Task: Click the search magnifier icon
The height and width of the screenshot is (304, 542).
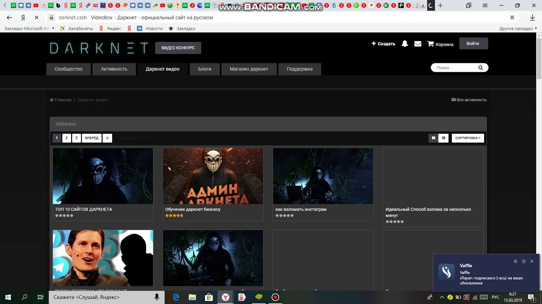Action: click(481, 68)
